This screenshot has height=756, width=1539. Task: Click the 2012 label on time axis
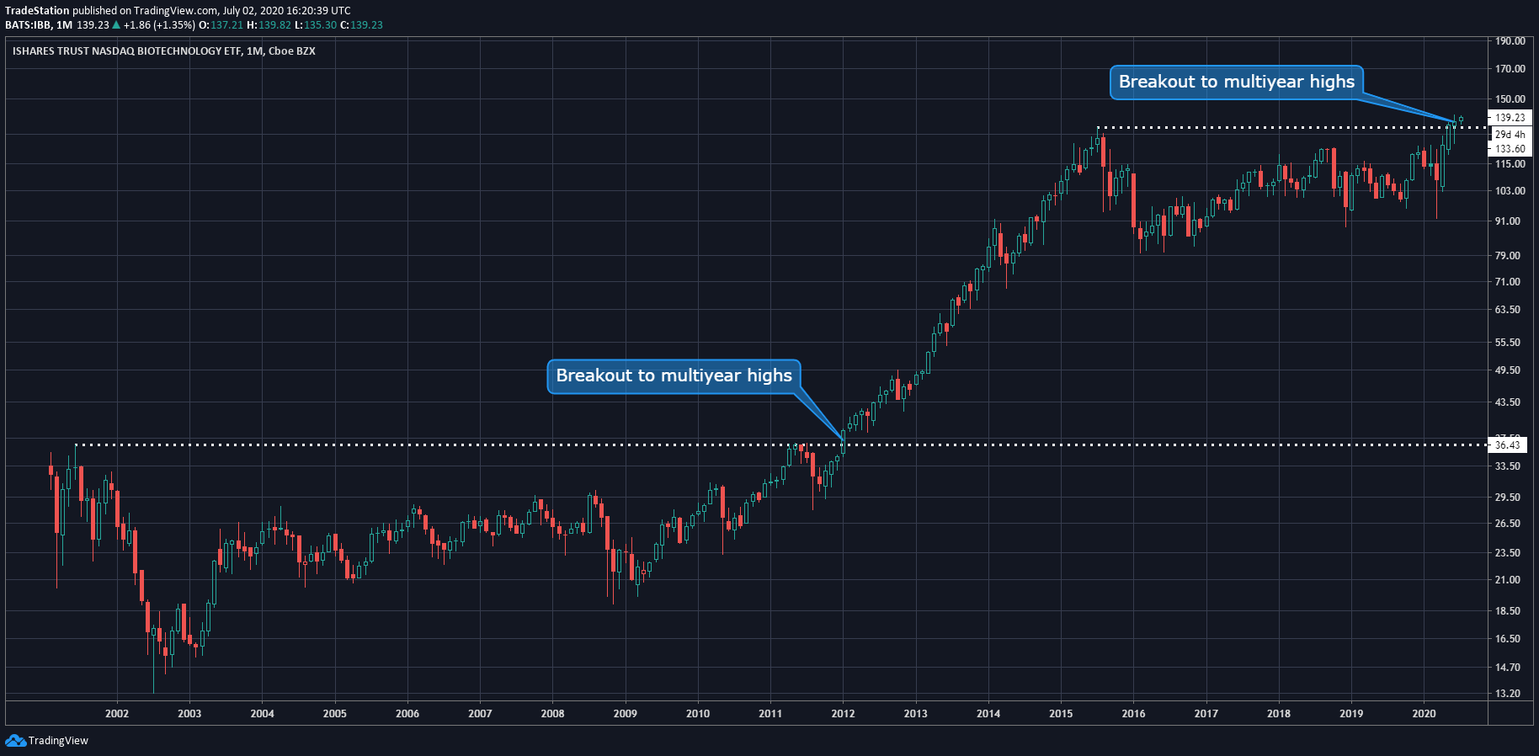[x=843, y=714]
